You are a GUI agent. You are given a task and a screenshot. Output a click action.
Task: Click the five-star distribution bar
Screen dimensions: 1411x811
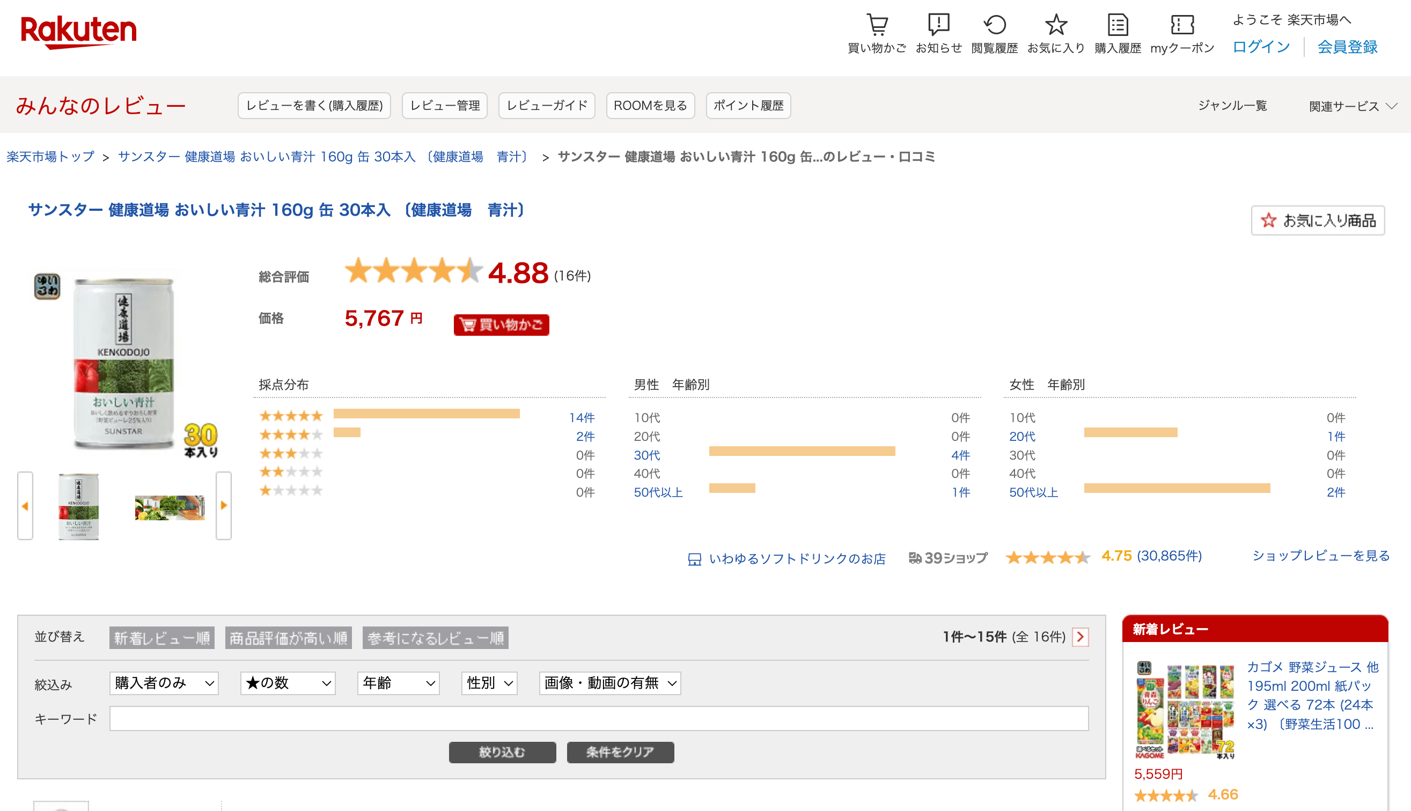click(427, 414)
